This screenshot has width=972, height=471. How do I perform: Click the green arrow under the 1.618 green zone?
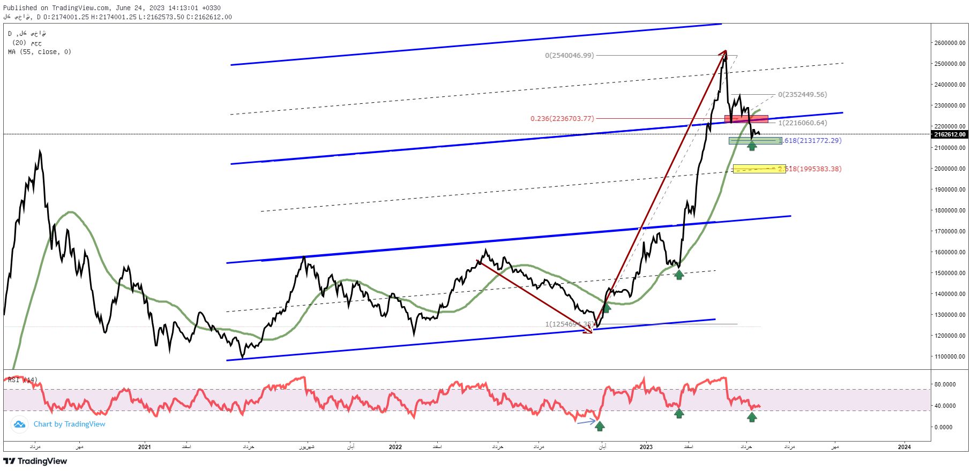[x=752, y=146]
